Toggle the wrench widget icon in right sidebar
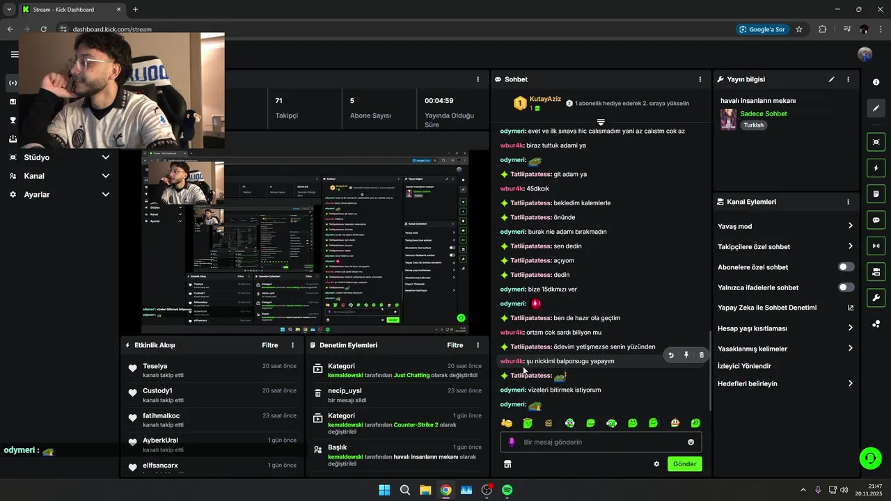 [x=876, y=298]
